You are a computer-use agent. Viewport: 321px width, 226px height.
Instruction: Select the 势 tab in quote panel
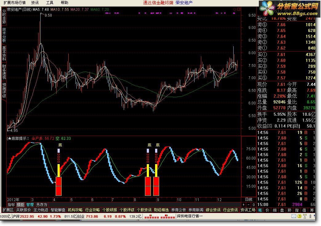(289, 210)
